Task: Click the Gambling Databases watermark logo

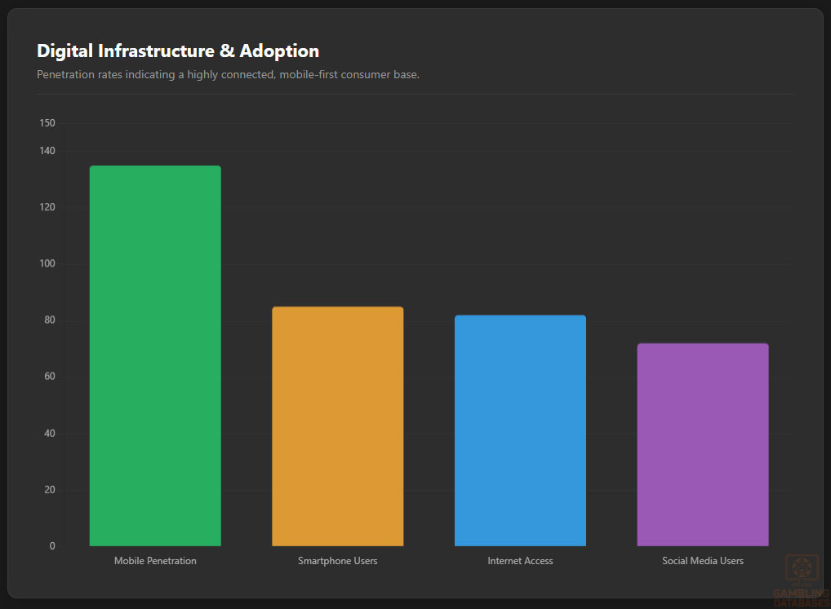Action: point(800,577)
